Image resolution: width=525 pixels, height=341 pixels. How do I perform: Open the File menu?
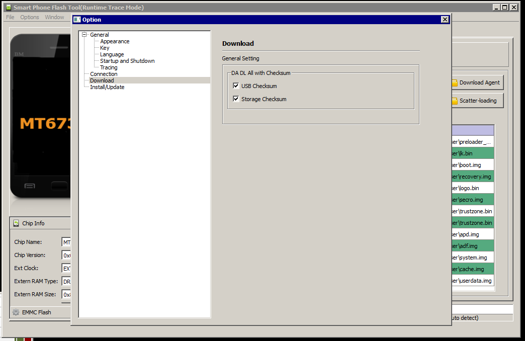[10, 17]
